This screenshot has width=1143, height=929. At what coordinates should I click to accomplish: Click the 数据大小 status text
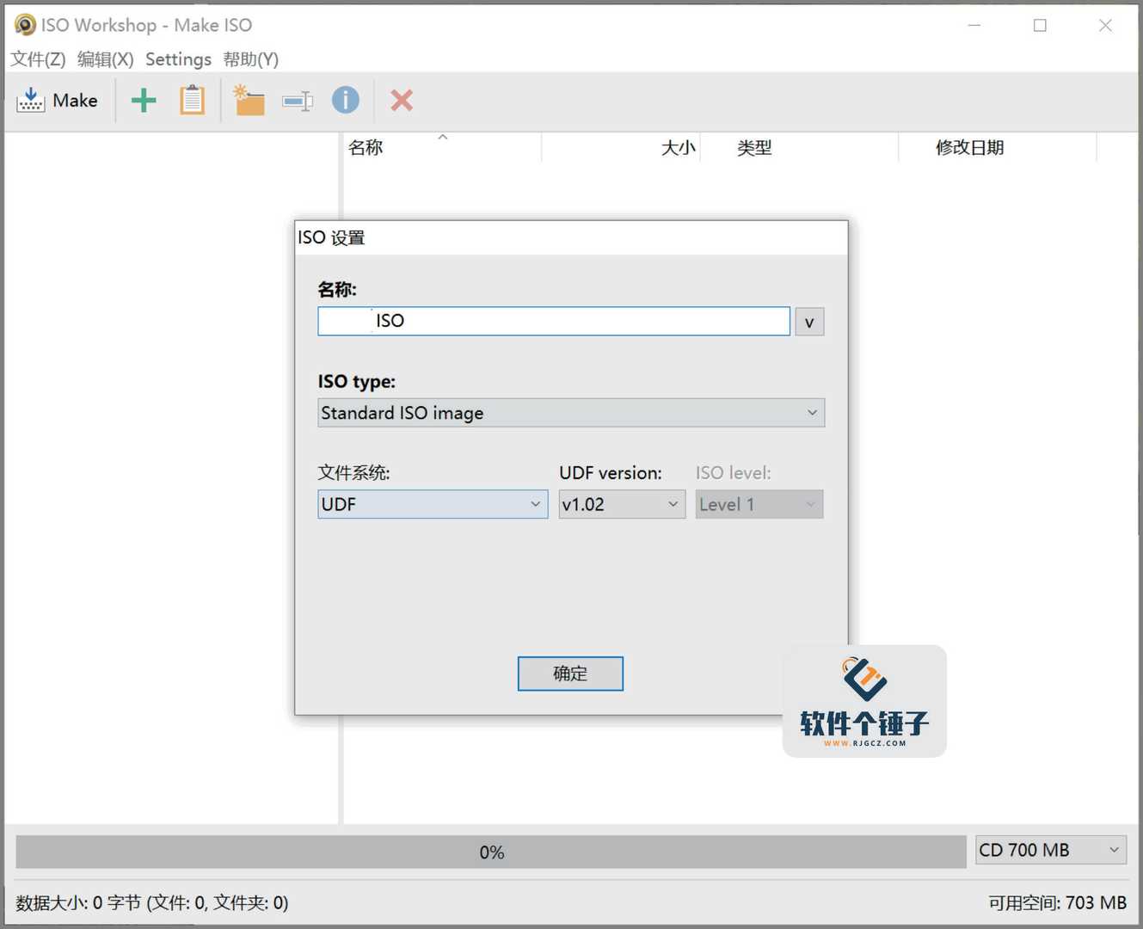tap(152, 902)
